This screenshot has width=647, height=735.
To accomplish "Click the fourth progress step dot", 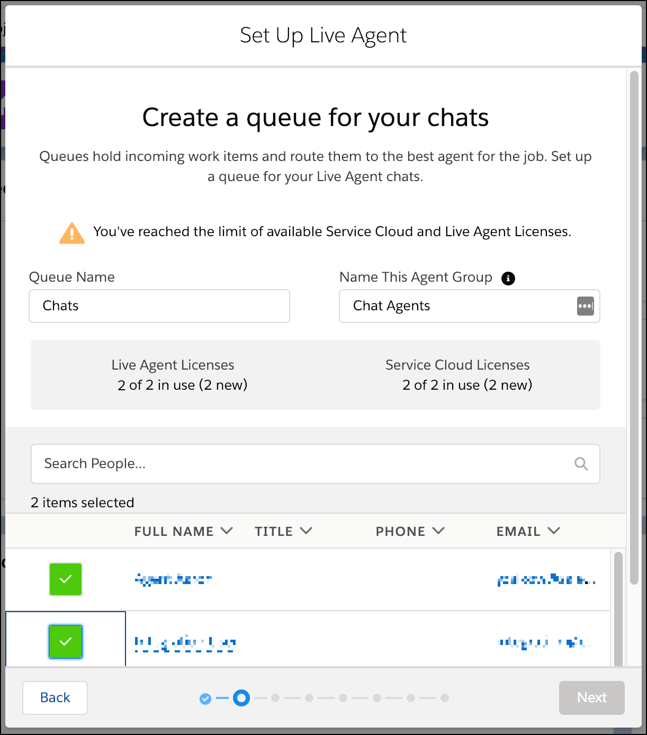I will click(x=309, y=698).
